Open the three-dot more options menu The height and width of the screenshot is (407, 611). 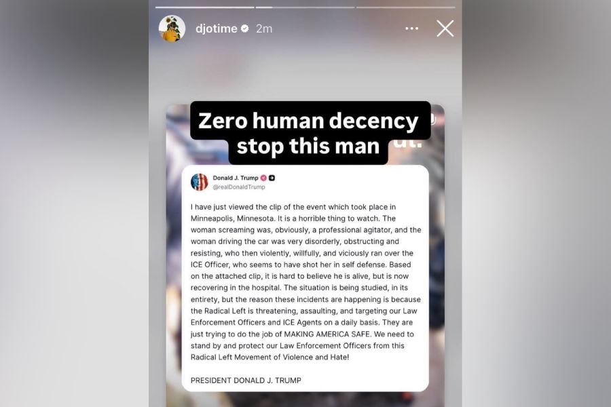411,28
